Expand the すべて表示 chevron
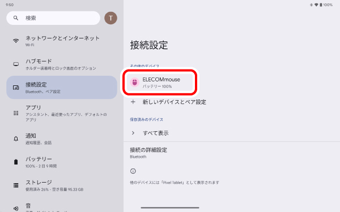This screenshot has height=212, width=340. pos(133,133)
